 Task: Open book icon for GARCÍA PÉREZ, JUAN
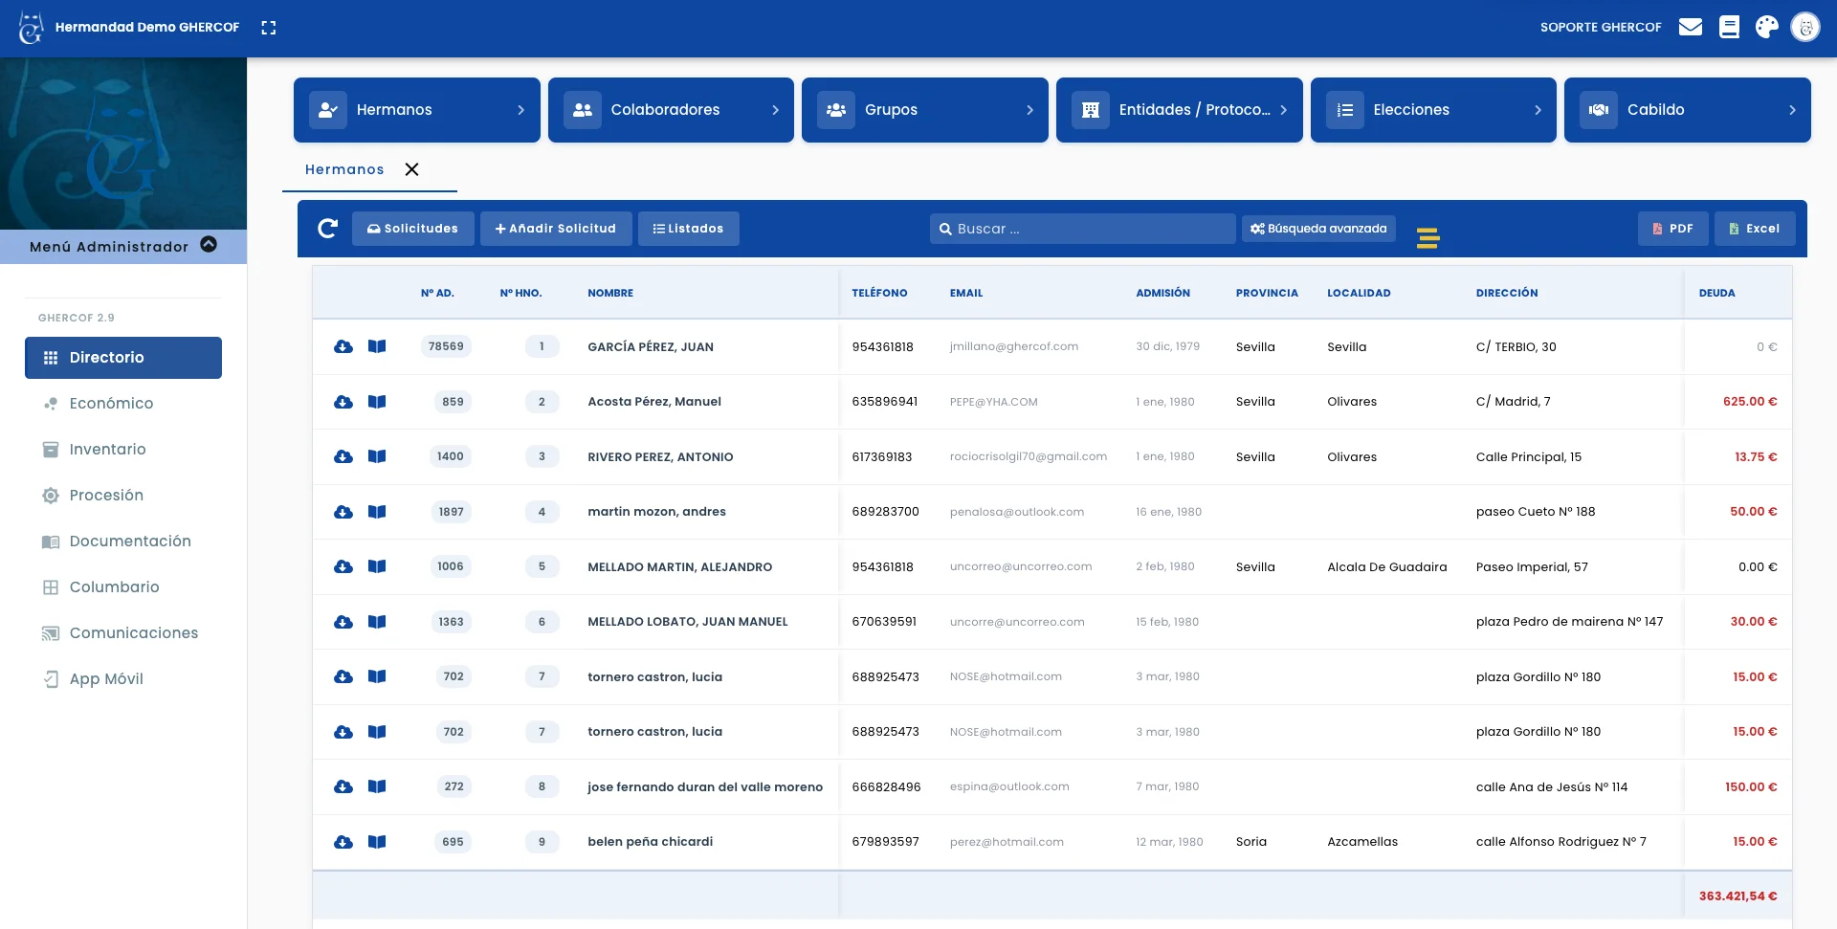tap(377, 346)
